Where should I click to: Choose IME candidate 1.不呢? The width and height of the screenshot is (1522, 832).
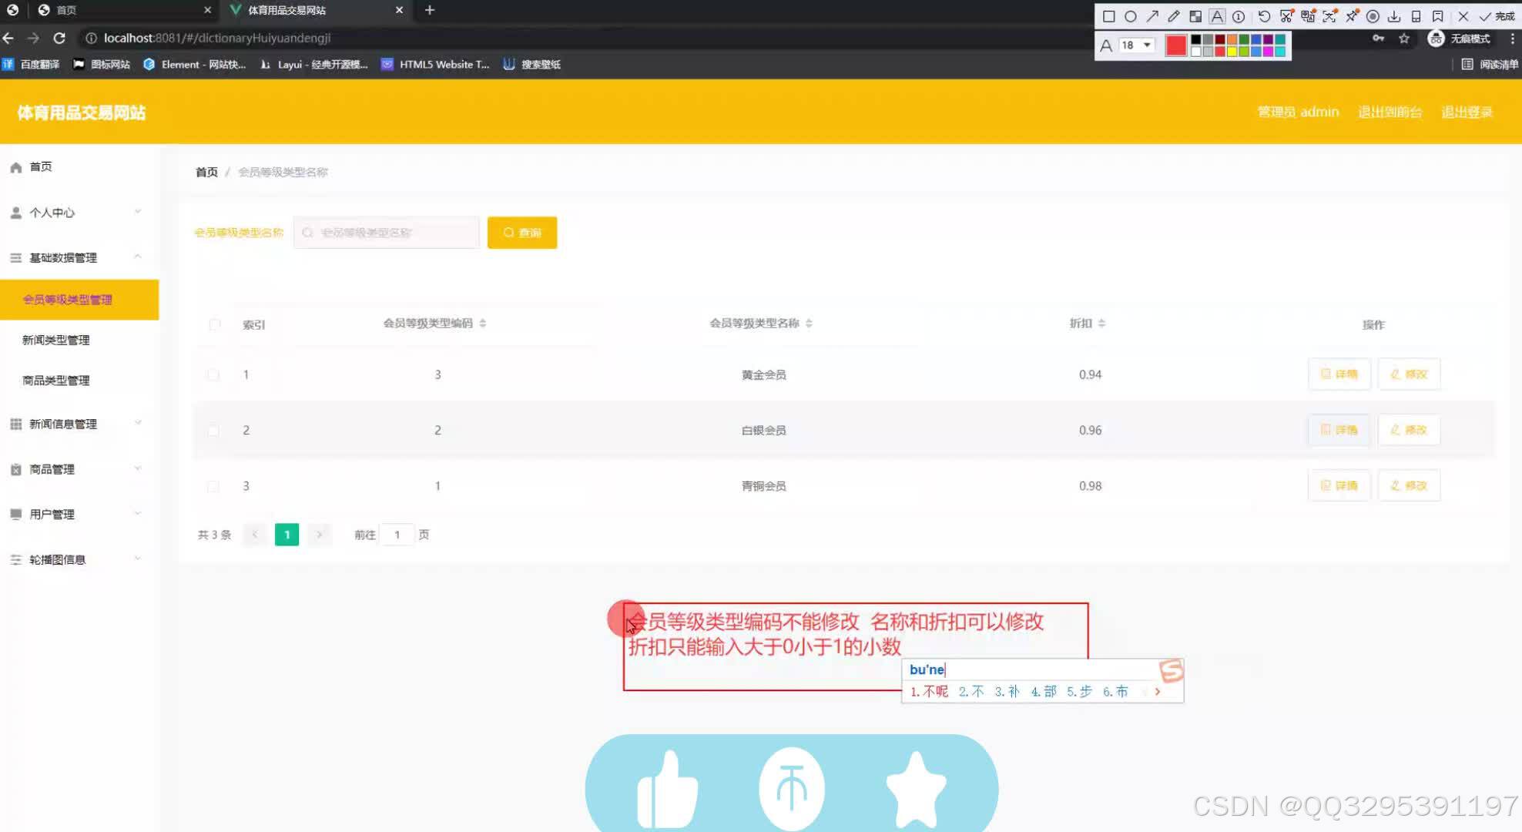coord(930,692)
